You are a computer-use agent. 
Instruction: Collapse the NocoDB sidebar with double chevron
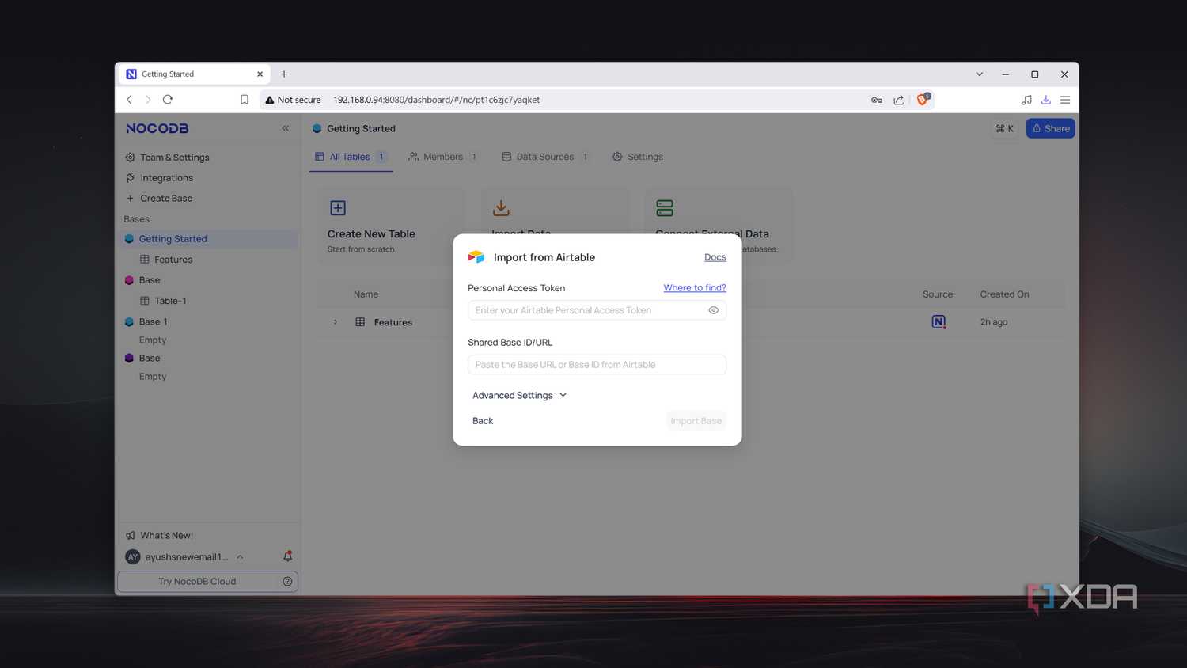pyautogui.click(x=285, y=128)
